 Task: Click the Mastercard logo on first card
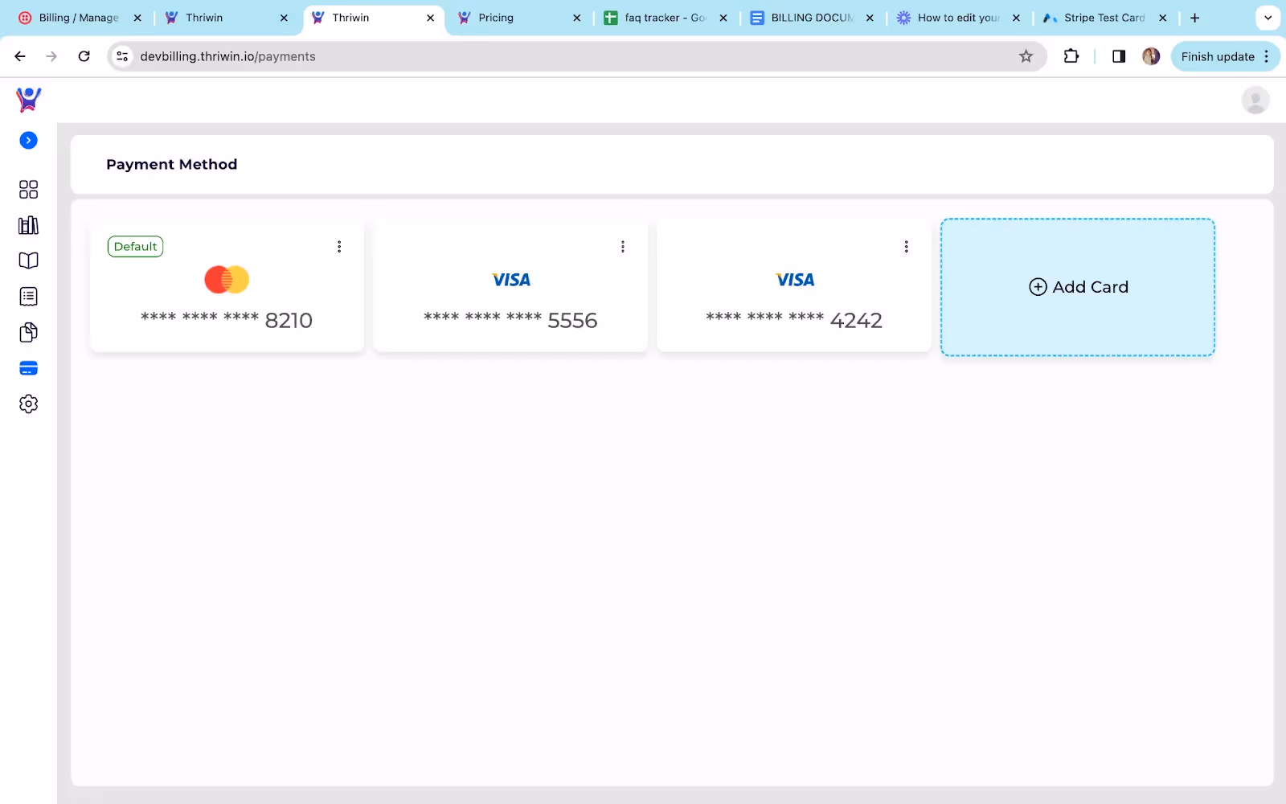227,280
